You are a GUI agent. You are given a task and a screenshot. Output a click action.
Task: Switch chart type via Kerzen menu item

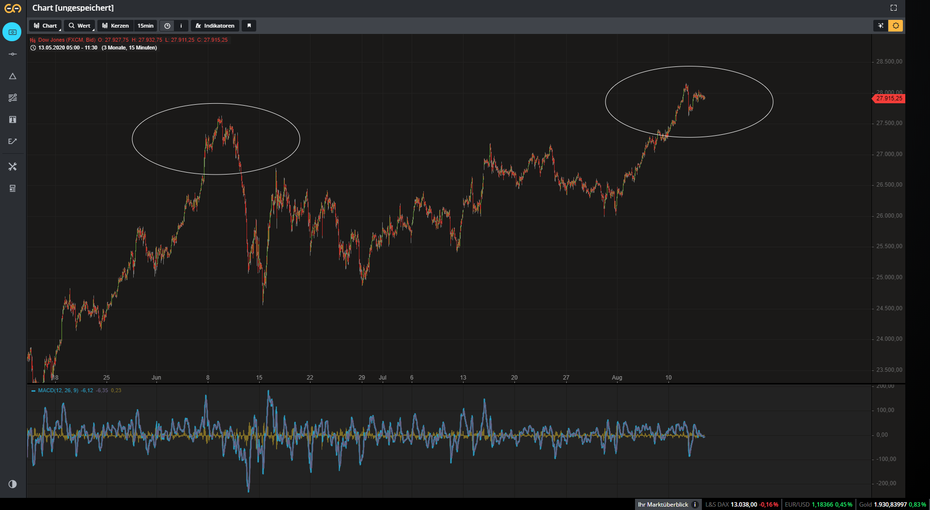coord(115,26)
